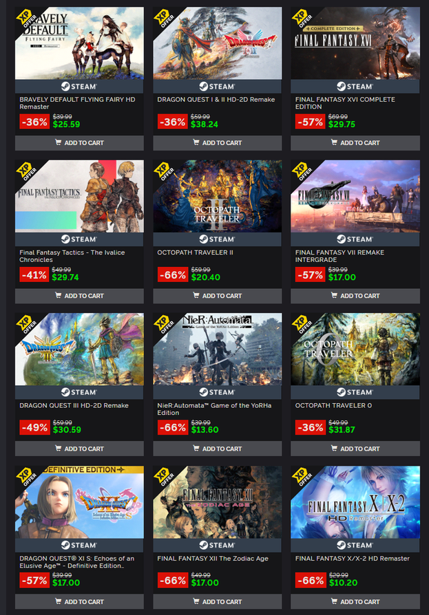Add Final Fantasy VII Remake Intergrade to cart
The width and height of the screenshot is (429, 615).
pos(355,296)
